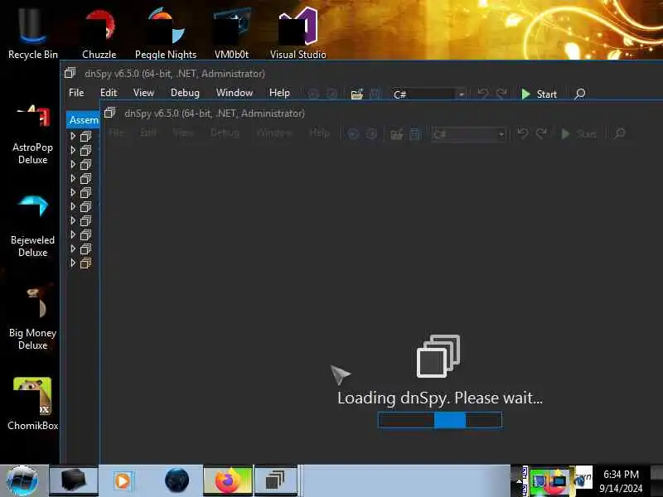
Task: Click the green Start debugging button
Action: (540, 94)
